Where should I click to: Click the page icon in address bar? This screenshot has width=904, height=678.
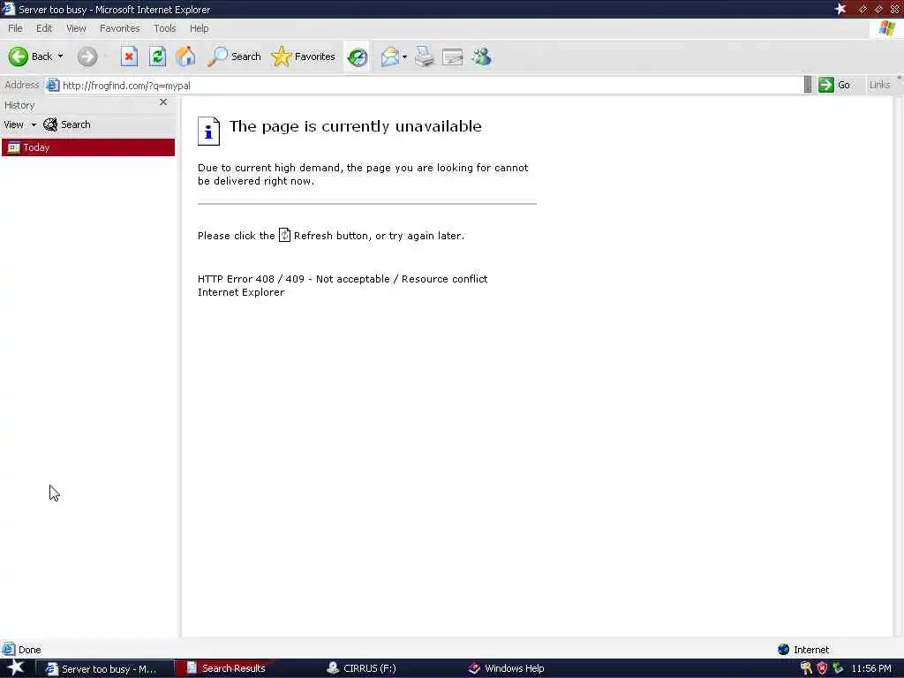point(52,86)
